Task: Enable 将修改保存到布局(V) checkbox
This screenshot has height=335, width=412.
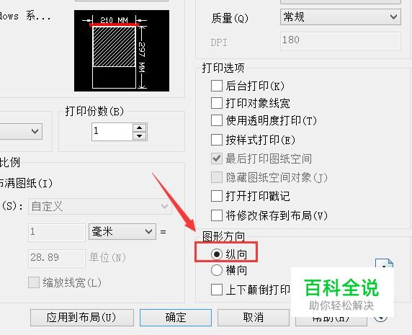Action: pos(217,215)
